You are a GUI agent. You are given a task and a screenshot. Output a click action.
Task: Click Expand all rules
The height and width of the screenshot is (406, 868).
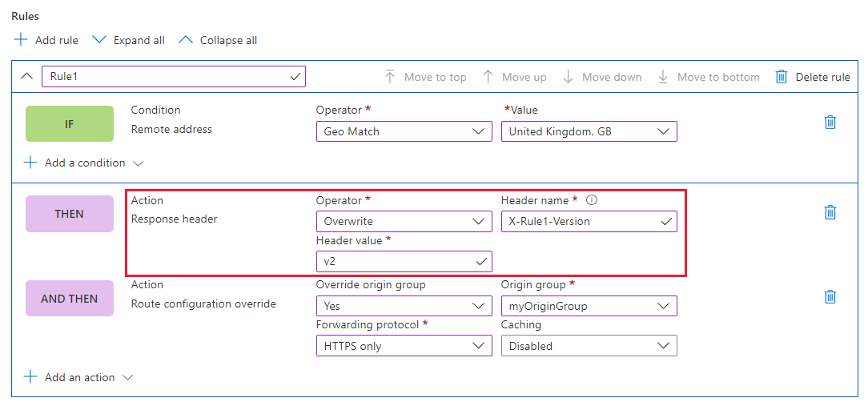pyautogui.click(x=128, y=40)
